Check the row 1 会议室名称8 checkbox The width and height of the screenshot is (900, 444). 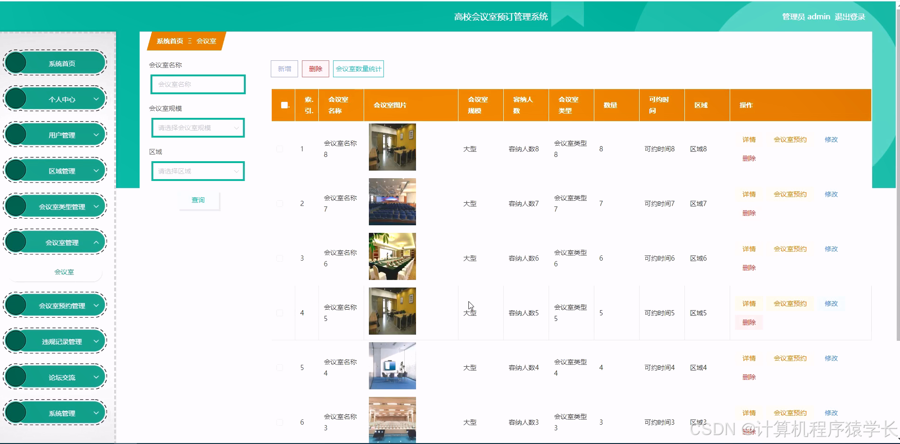tap(280, 149)
